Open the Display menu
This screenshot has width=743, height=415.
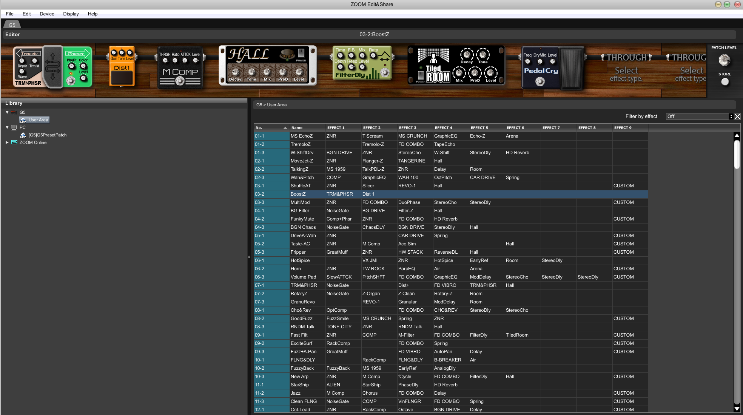[71, 14]
